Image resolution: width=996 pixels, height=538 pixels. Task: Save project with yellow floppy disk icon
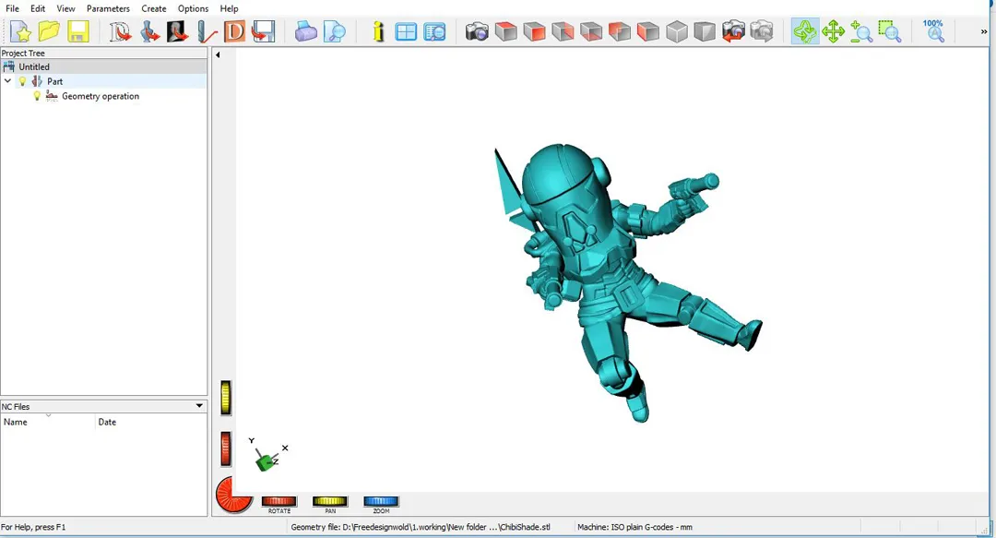[x=77, y=32]
